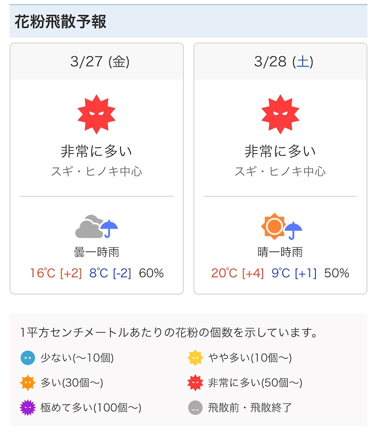
Task: Click the gray 飛散前・飛散終了 legend icon
Action: [195, 408]
